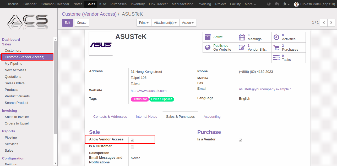Open Customers in sidebar
337x166 pixels.
click(13, 51)
